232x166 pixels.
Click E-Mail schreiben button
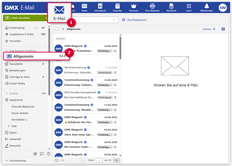23,18
